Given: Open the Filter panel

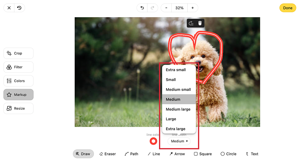Looking at the screenshot, I should coord(18,67).
